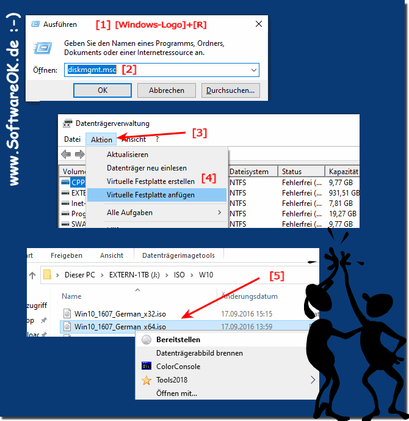
Task: Click the Dateisystem column header
Action: (253, 172)
